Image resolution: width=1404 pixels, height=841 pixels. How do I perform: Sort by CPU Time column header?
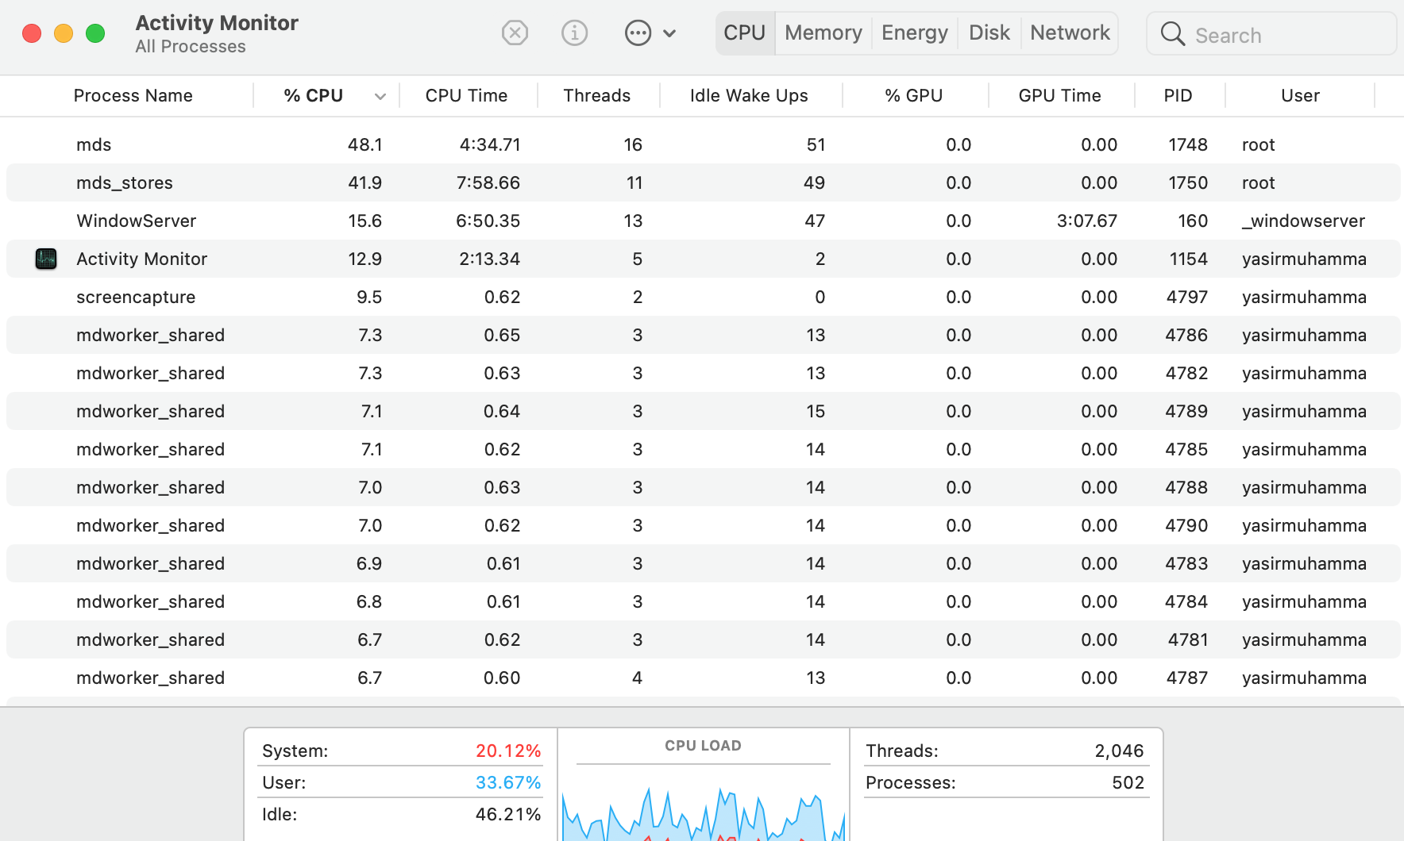click(466, 96)
